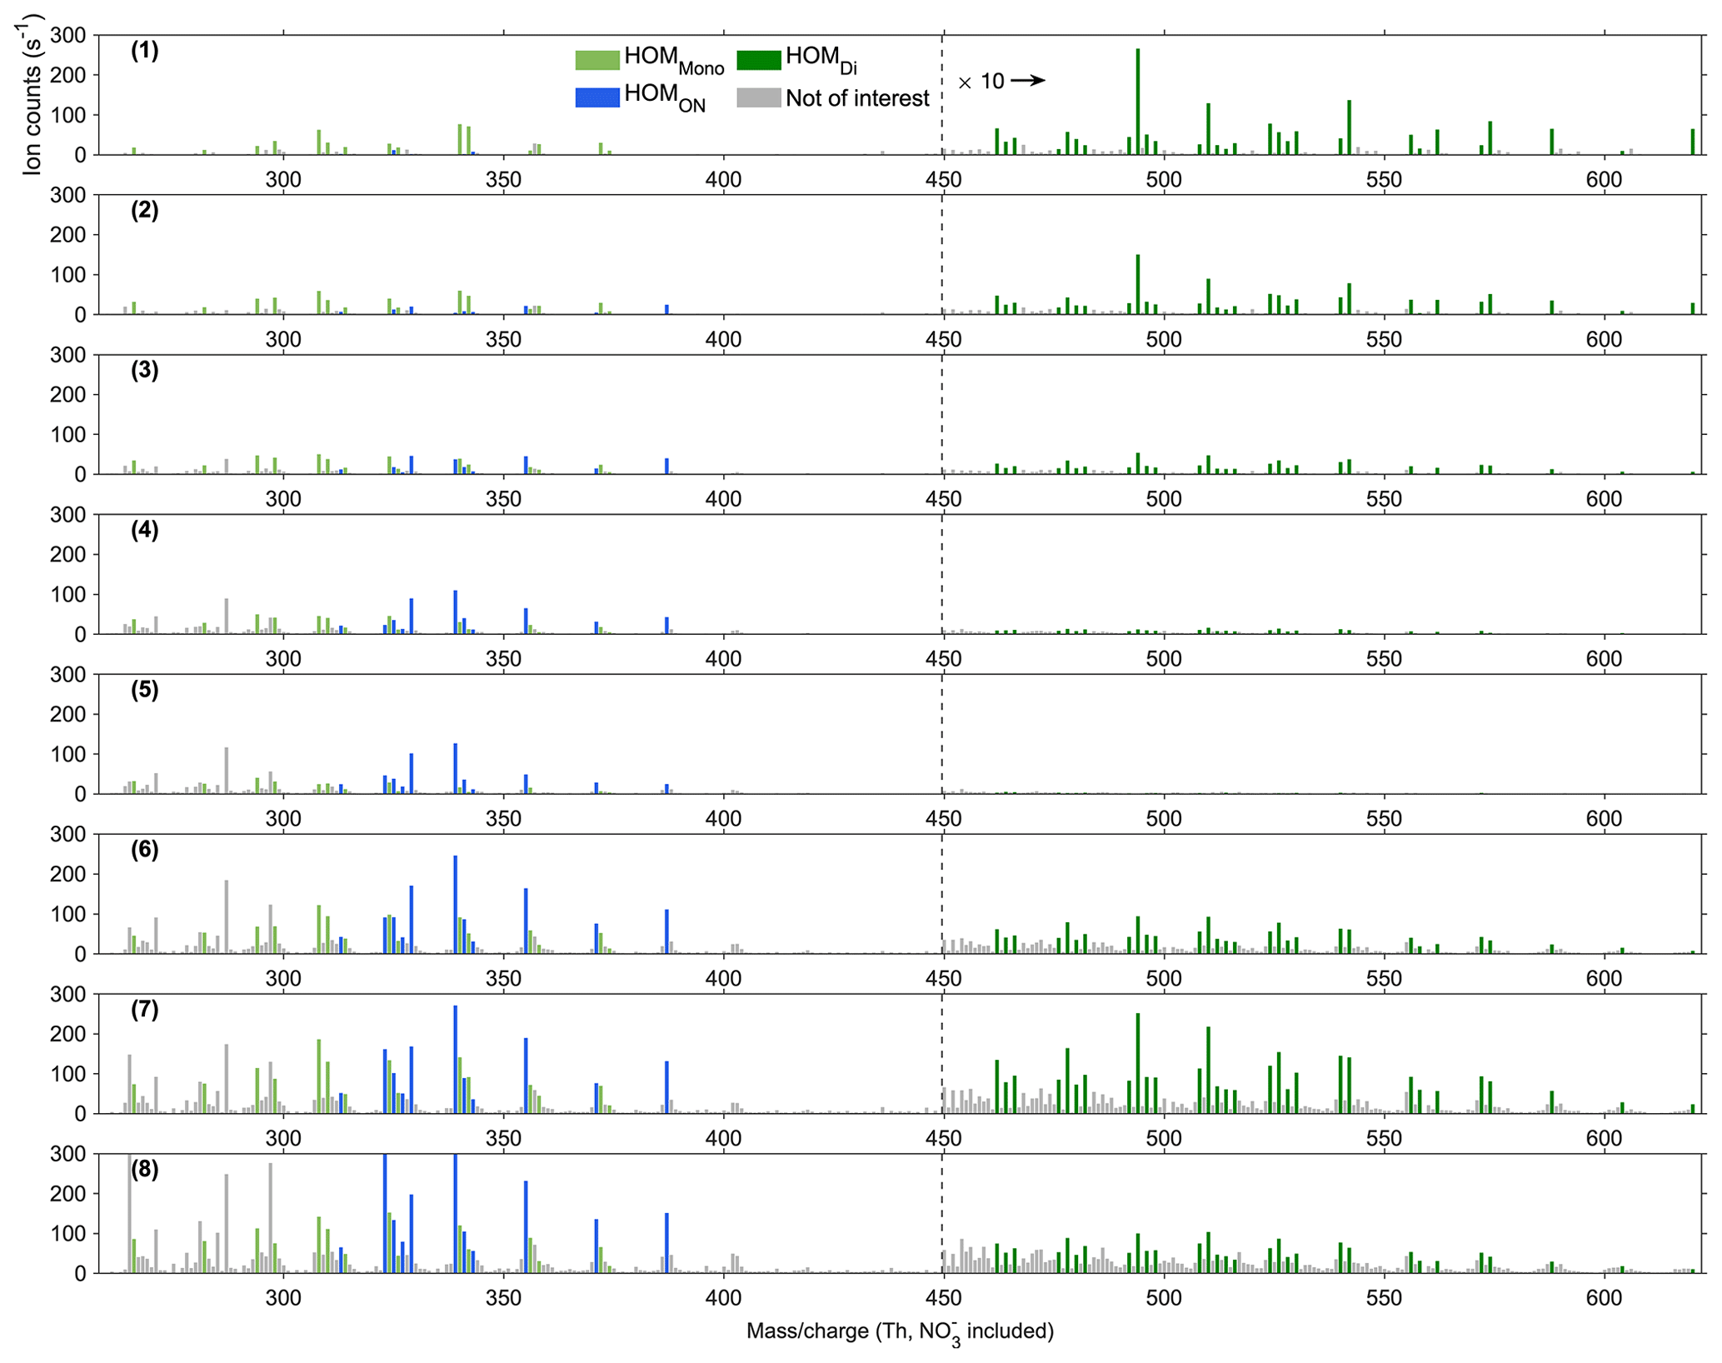
Task: Click the panel (6) label
Action: coord(144,850)
